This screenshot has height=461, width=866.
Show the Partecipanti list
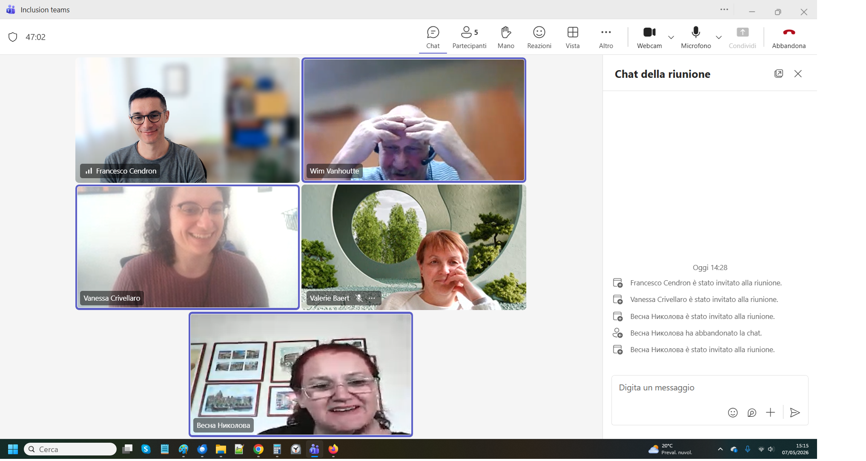coord(469,37)
